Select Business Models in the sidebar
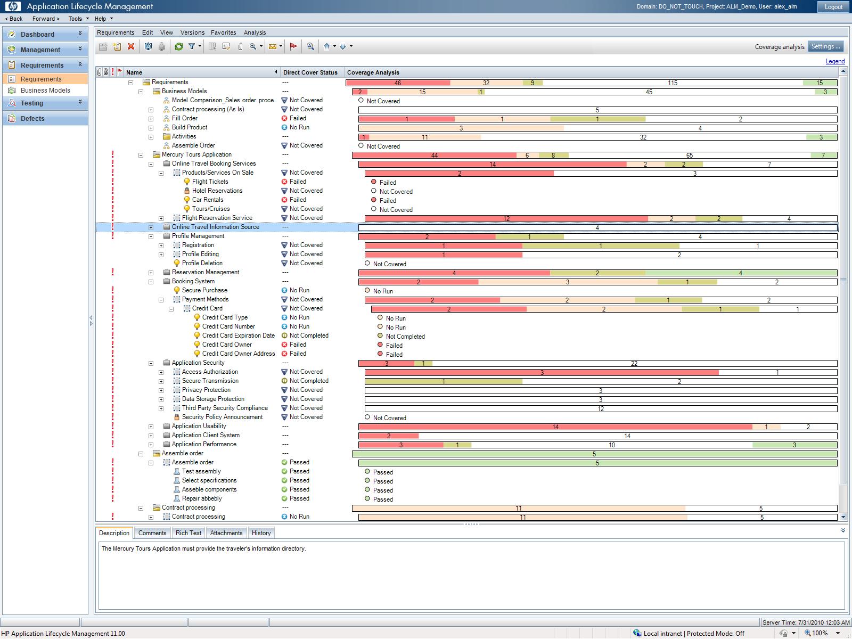The image size is (852, 639). (x=45, y=91)
